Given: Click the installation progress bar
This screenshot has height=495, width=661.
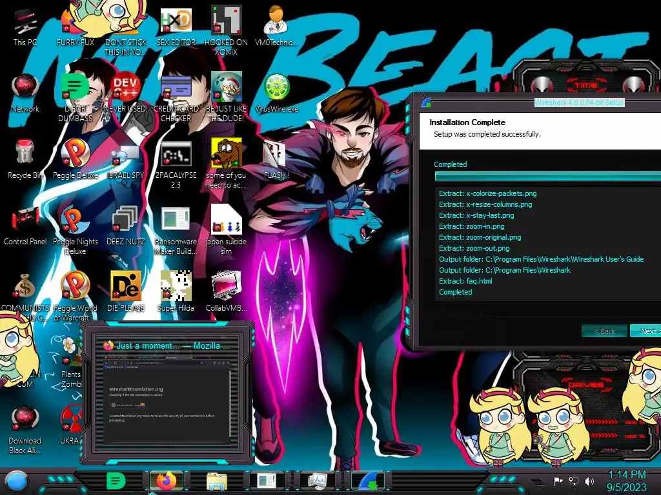Looking at the screenshot, I should [x=547, y=177].
